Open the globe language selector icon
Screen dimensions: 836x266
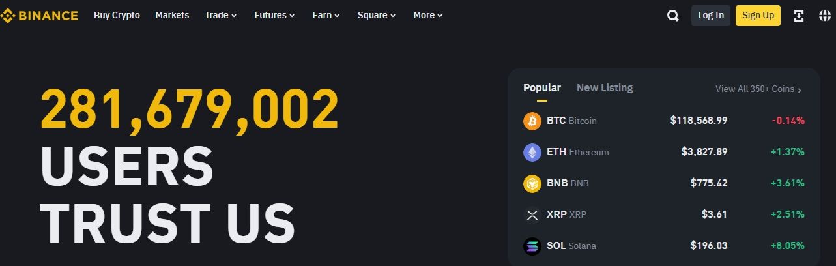pos(825,16)
